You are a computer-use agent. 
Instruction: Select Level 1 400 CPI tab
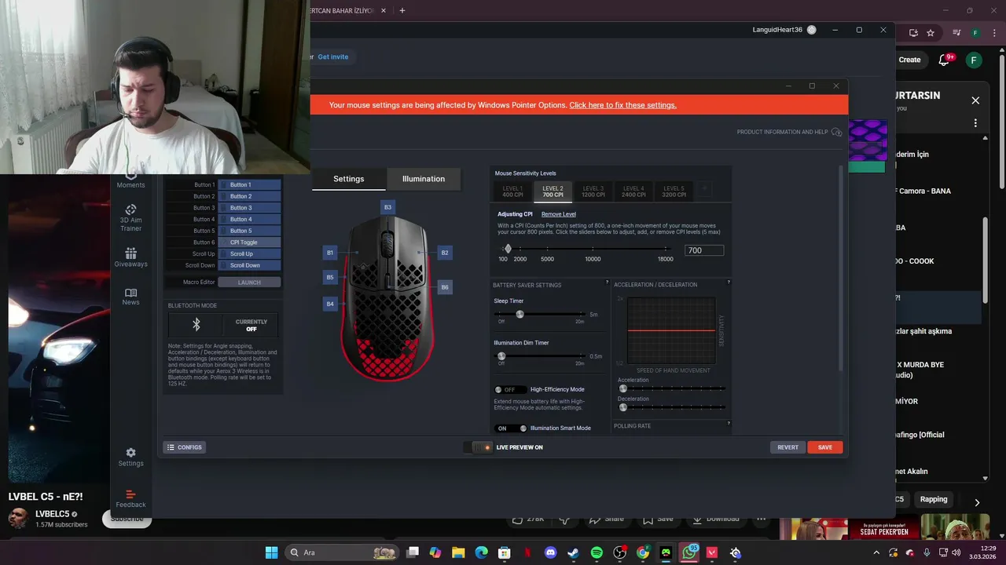tap(512, 191)
